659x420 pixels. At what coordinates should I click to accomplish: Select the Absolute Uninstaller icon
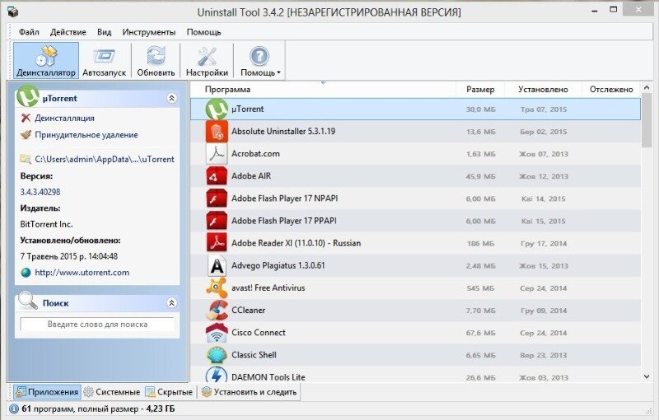pos(217,132)
